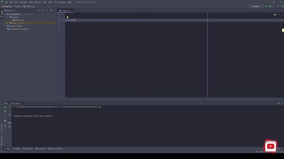Collapse the Projeto1 folder

pyautogui.click(x=8, y=17)
